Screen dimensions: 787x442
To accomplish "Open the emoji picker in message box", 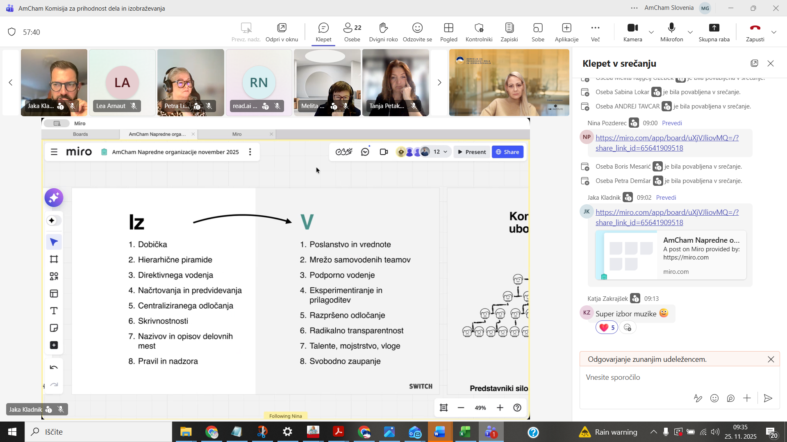I will click(x=714, y=398).
